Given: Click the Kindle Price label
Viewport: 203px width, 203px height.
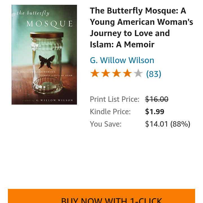Looking at the screenshot, I should [110, 112].
